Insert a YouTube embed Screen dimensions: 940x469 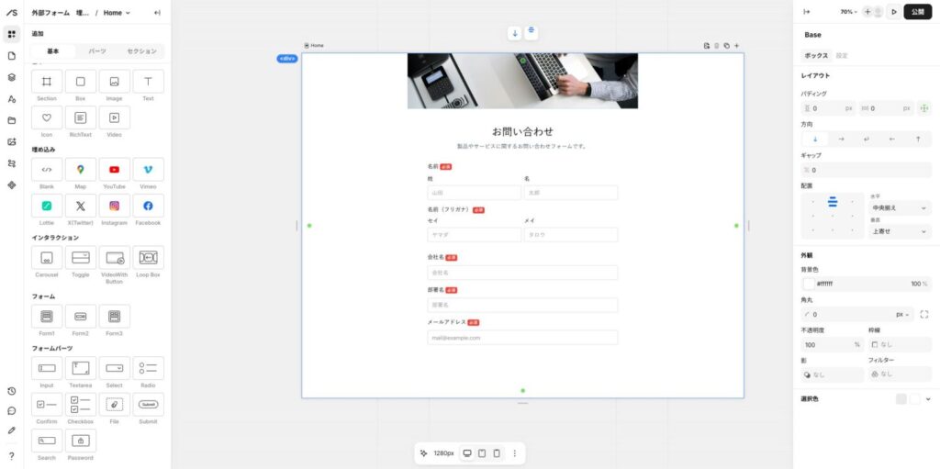point(114,170)
